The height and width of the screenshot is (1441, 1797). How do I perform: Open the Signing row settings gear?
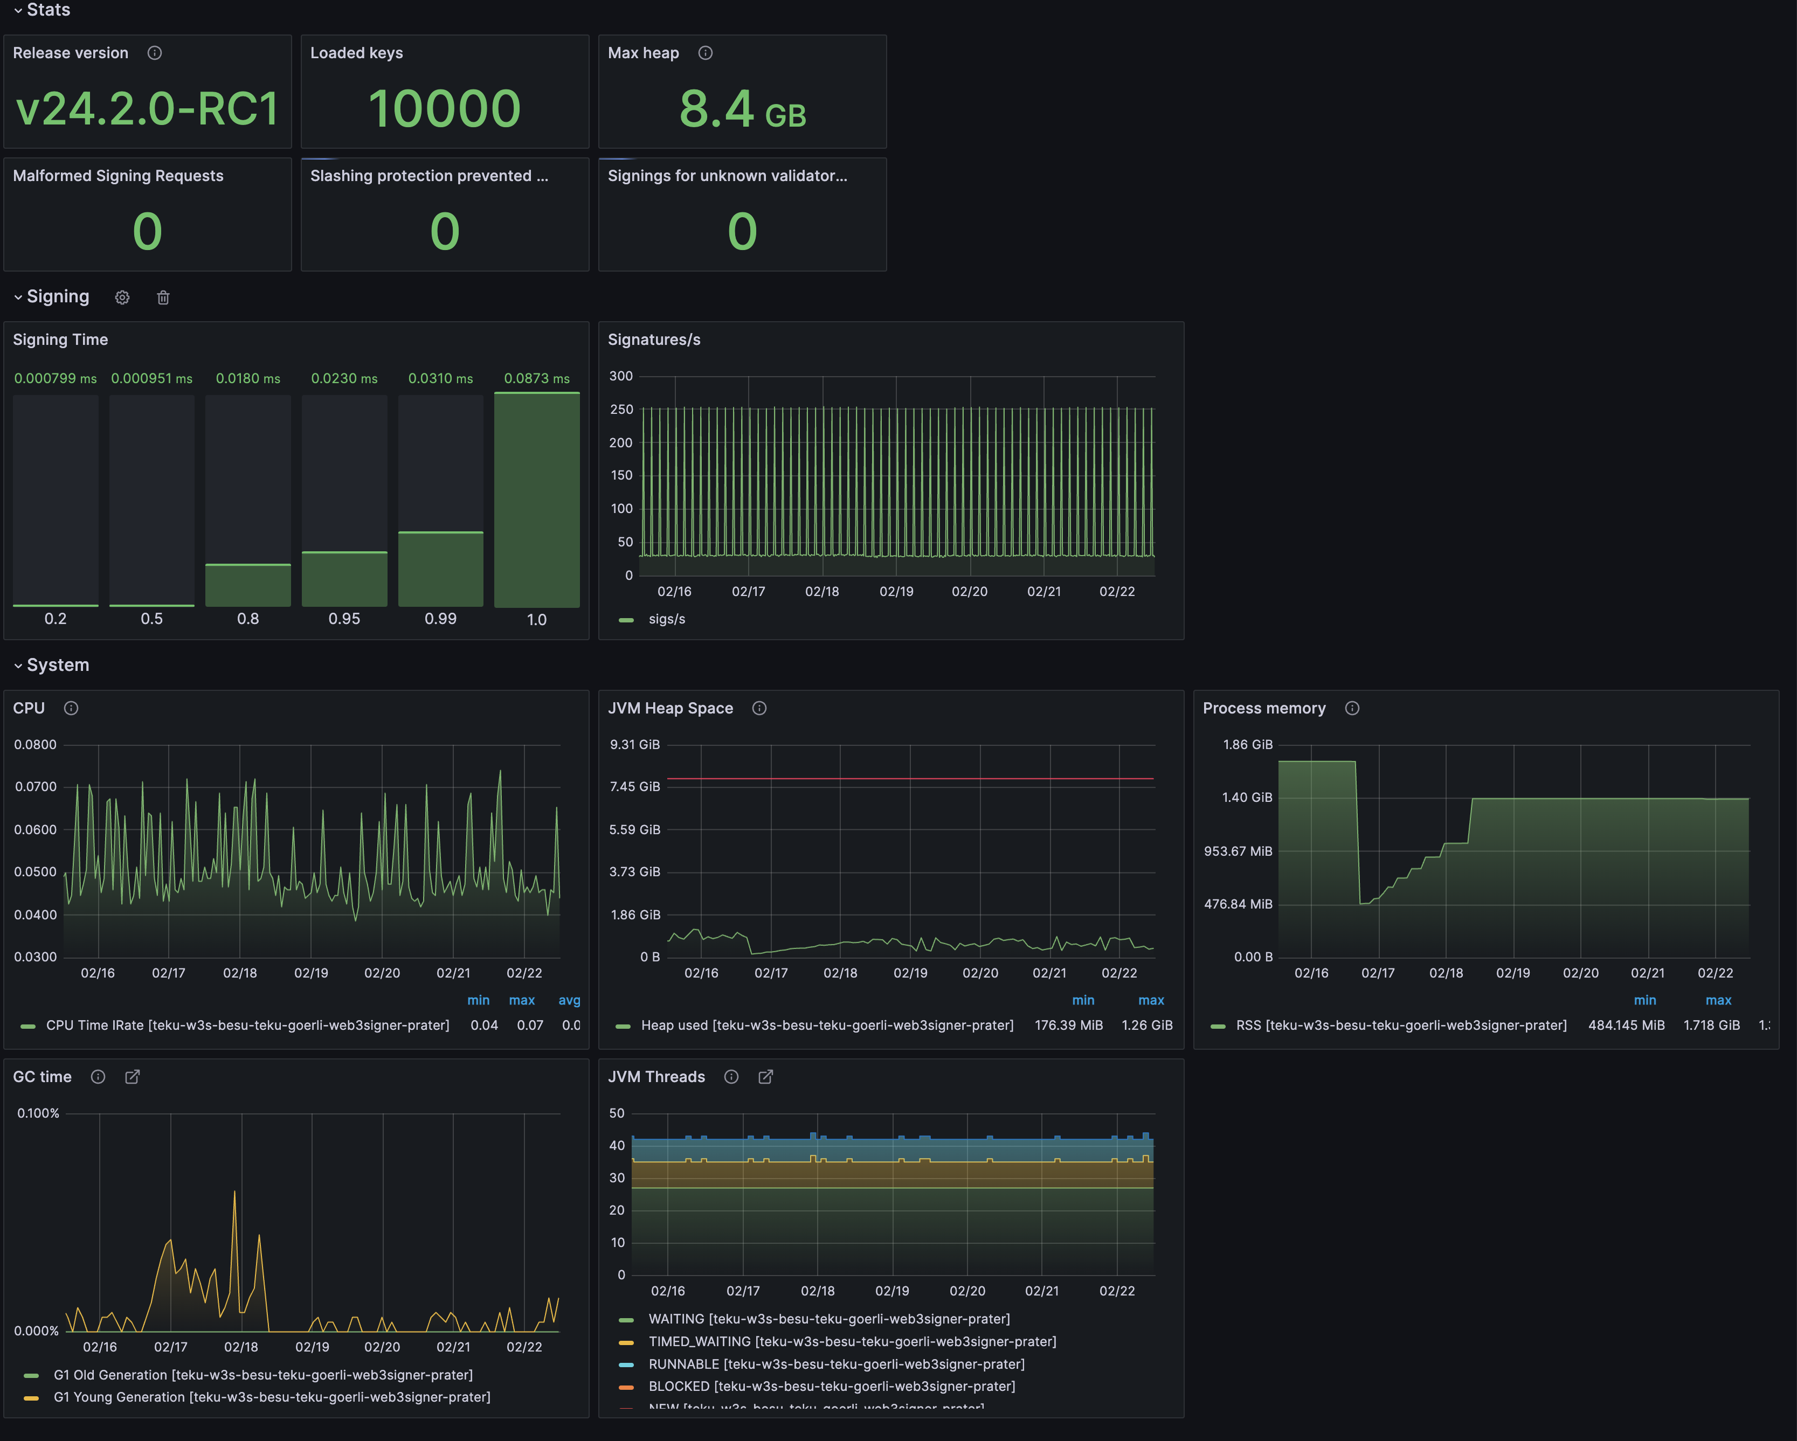pos(122,297)
